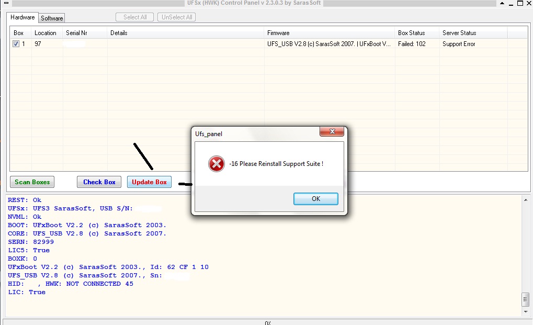The width and height of the screenshot is (533, 325).
Task: Click the Scan Boxes button
Action: pyautogui.click(x=32, y=182)
